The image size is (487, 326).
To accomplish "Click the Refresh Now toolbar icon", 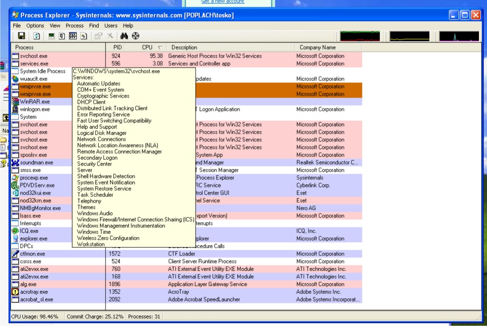I will click(37, 36).
